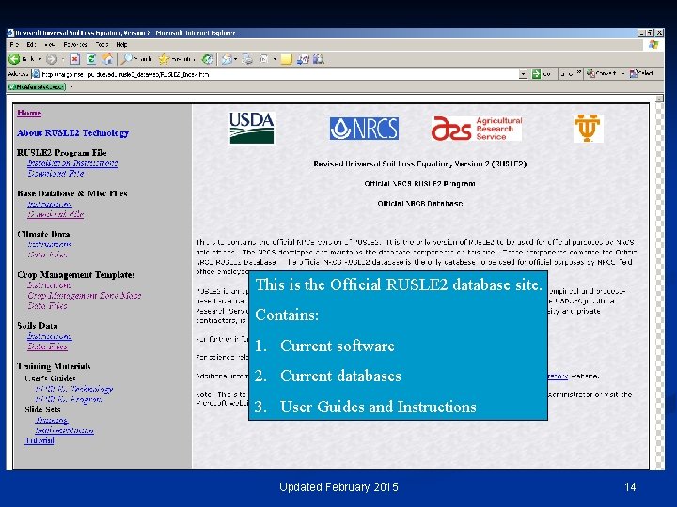
Task: Open the Edit menu
Action: tap(31, 45)
